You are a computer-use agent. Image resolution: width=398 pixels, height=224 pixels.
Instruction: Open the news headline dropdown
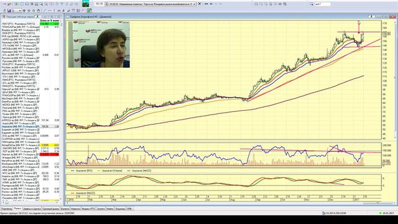point(195,4)
